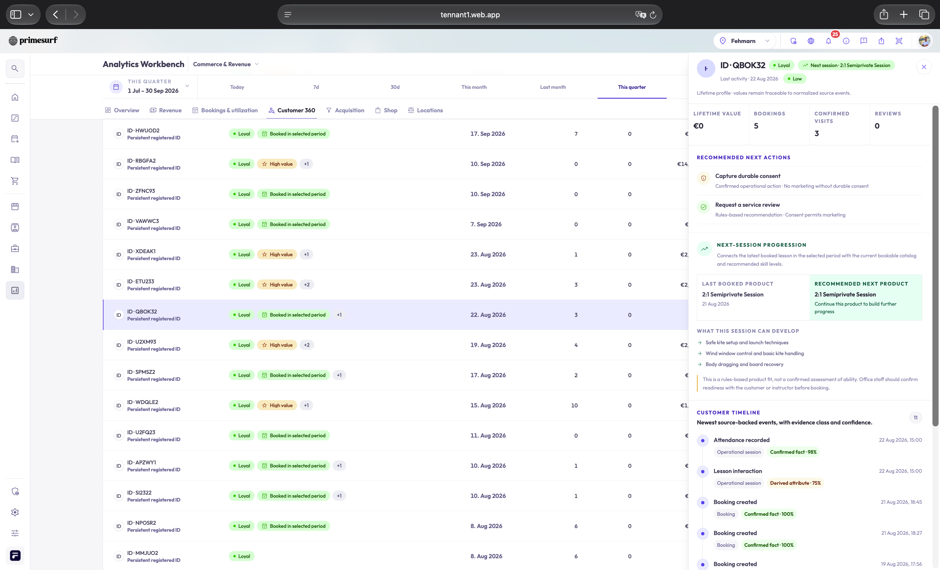Open the shopping cart sidebar icon
Screen dimensions: 940x570
(x=15, y=181)
